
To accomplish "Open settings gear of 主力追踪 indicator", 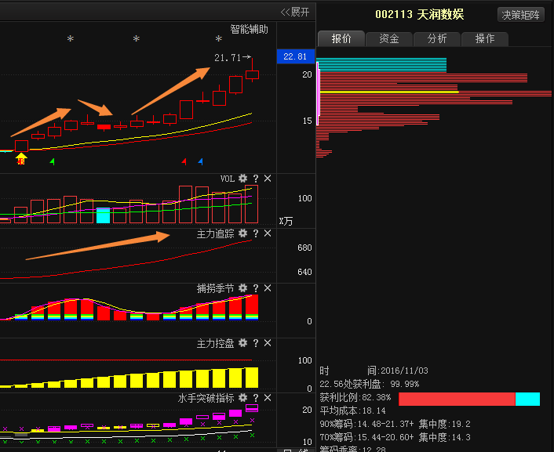I will click(242, 233).
